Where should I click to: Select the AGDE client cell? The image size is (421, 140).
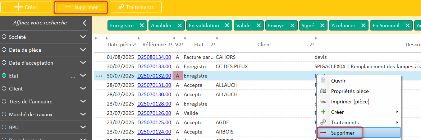222,122
